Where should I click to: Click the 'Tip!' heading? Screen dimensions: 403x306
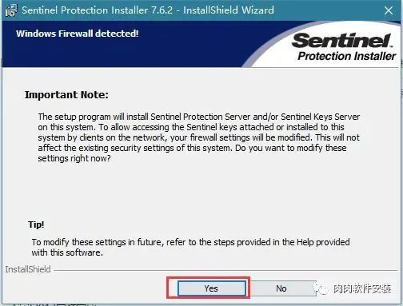click(36, 225)
